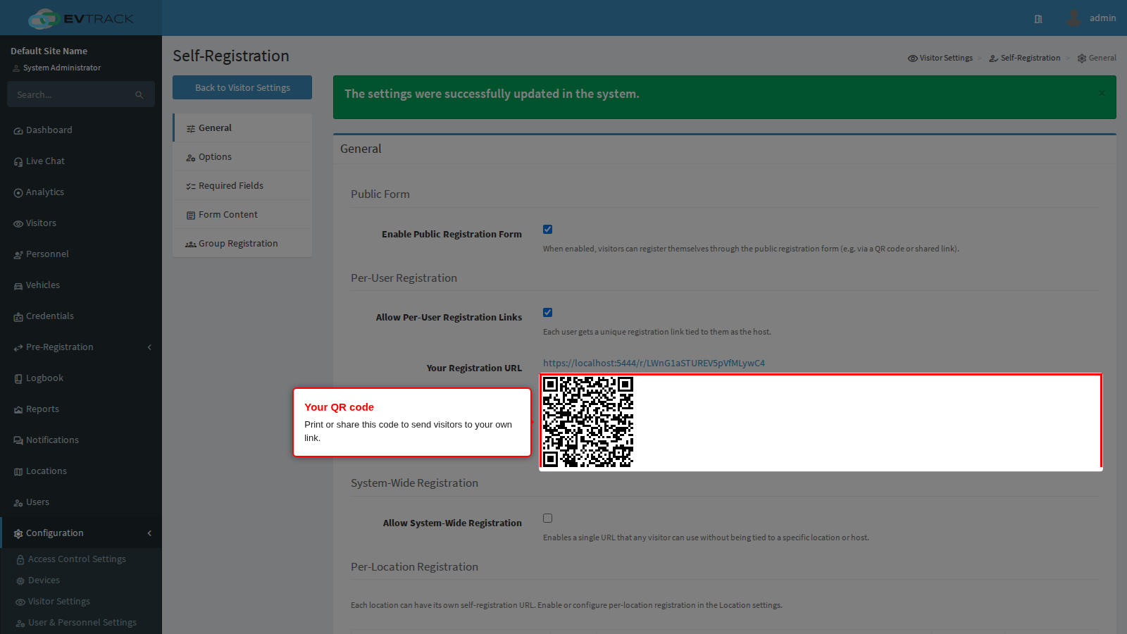
Task: Click Self-Registration breadcrumb link
Action: pyautogui.click(x=1025, y=58)
